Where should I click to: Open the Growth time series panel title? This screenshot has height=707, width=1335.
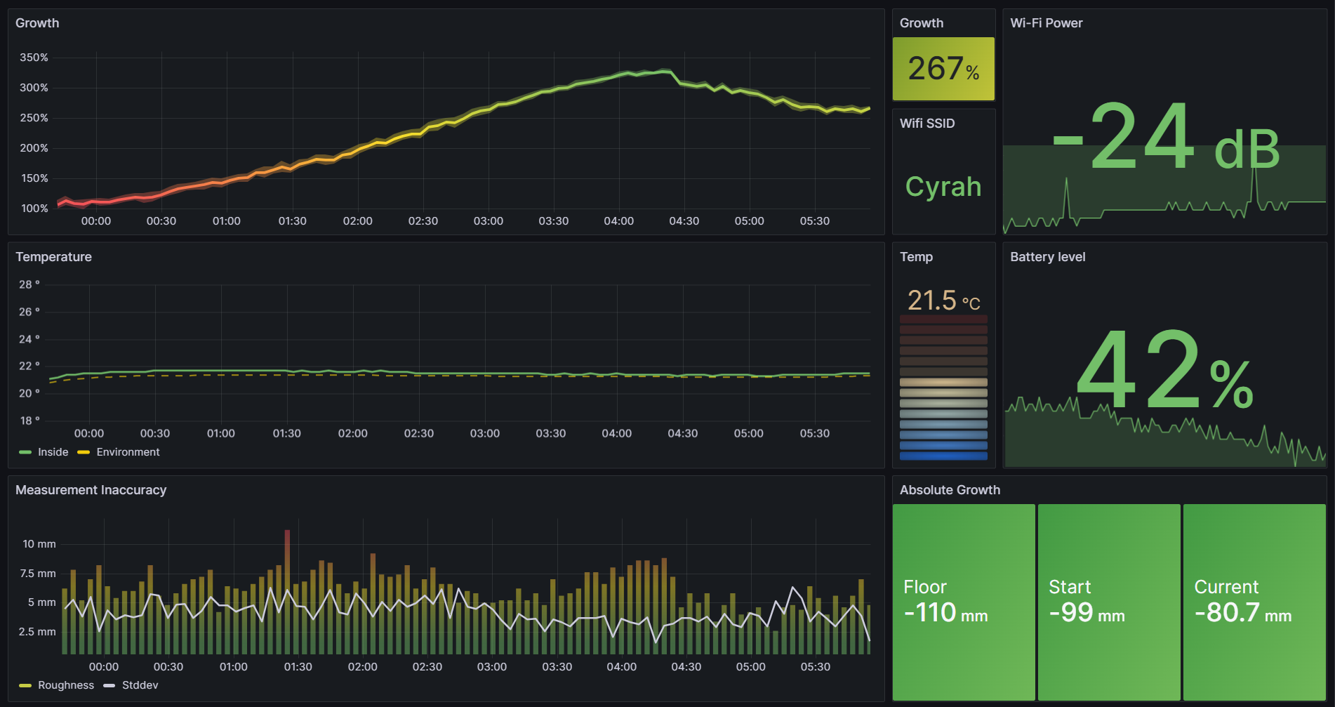point(37,23)
